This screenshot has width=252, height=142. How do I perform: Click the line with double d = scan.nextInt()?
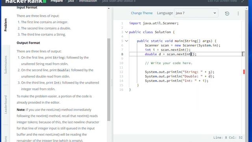click(x=170, y=54)
